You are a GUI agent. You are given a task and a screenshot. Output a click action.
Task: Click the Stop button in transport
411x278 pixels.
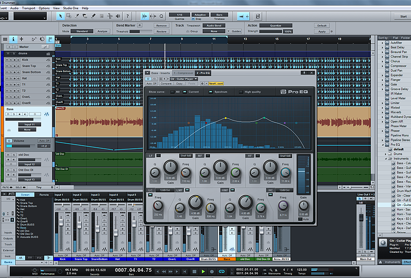[x=194, y=271]
